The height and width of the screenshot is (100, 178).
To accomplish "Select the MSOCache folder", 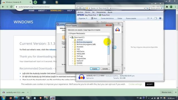I will [80, 51].
